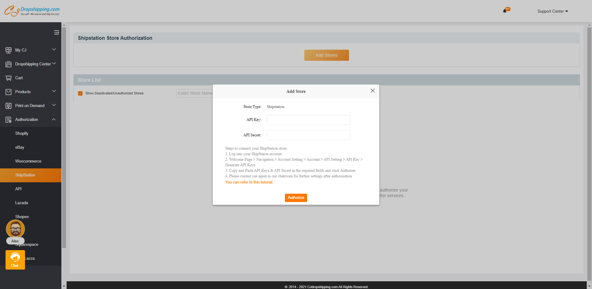Uncheck Show Deactivated/Unauthorized Stores
The width and height of the screenshot is (592, 289).
(x=80, y=93)
